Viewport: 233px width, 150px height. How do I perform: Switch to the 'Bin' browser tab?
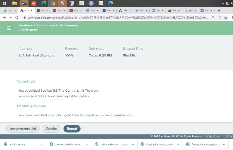click(x=205, y=11)
